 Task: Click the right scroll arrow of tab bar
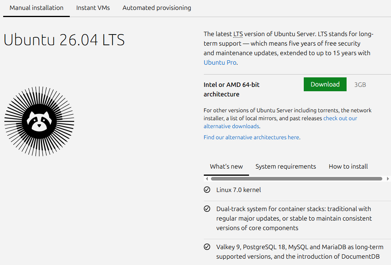388,179
